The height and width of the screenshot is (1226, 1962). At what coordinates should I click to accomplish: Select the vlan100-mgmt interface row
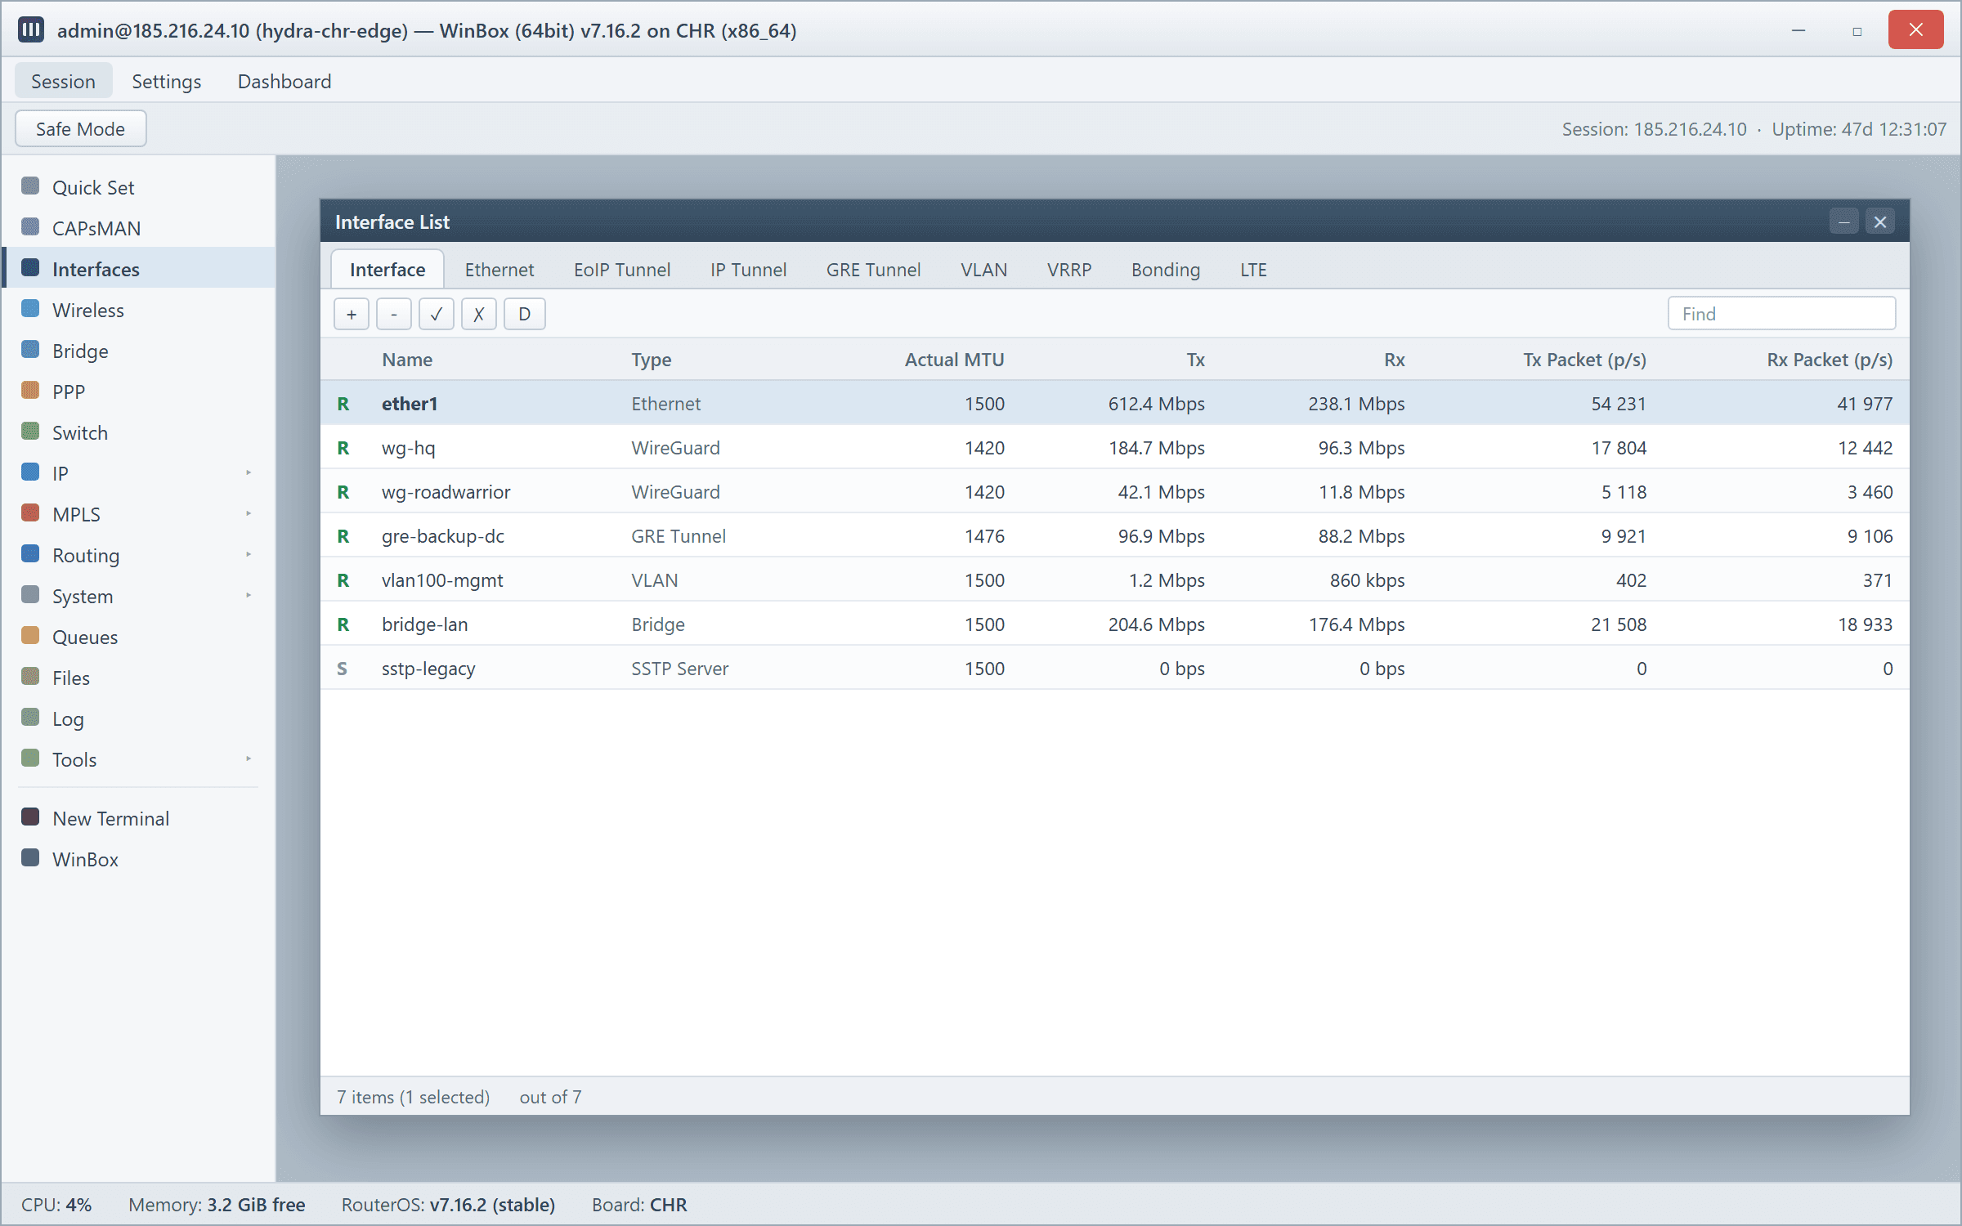pyautogui.click(x=1115, y=580)
